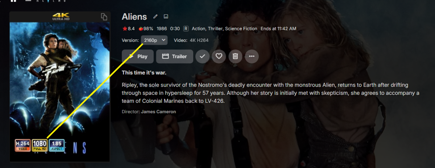Open the Thriller genre link
Image resolution: width=435 pixels, height=168 pixels.
215,28
